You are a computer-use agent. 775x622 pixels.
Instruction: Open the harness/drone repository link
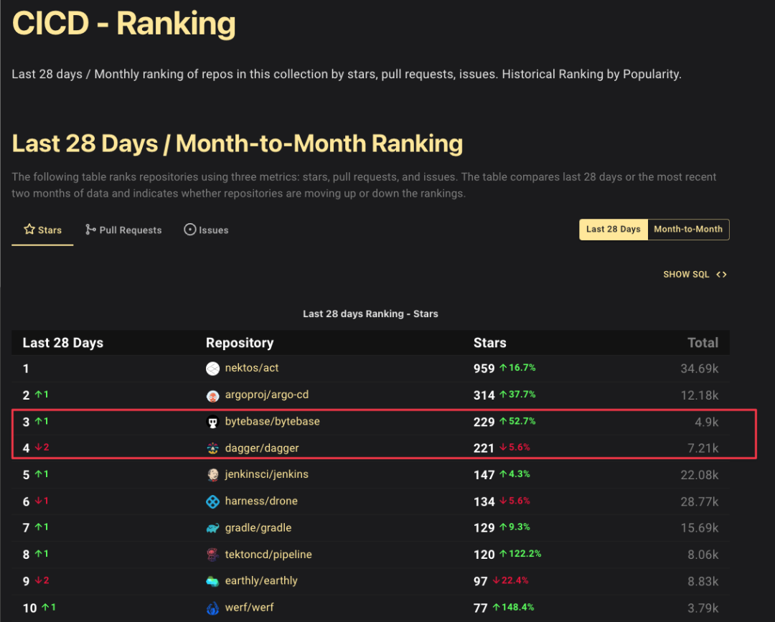(x=261, y=501)
